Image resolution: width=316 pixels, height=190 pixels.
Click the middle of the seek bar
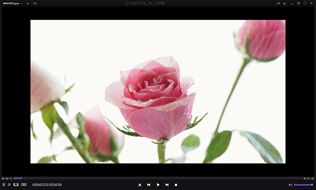coord(158,178)
